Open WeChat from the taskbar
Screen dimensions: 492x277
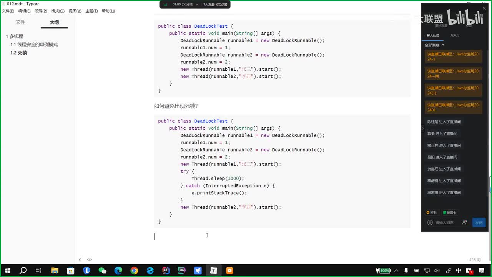coord(102,270)
